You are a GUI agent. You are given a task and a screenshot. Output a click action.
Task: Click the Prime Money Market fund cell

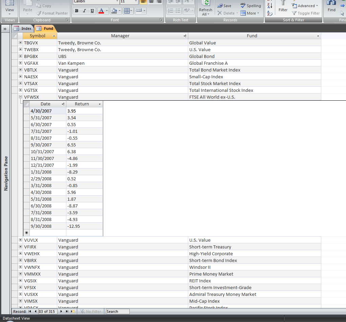(255, 274)
